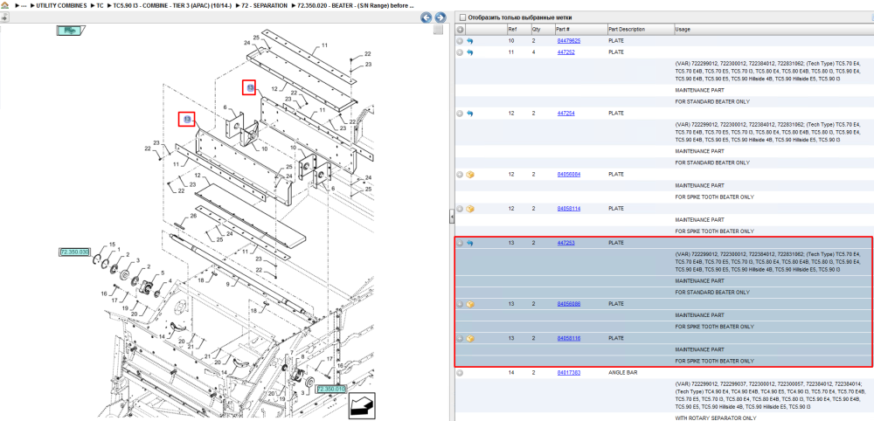Viewport: 874px width, 421px height.
Task: Go to 72.350.020 - BEATER breadcrumb
Action: [x=356, y=5]
